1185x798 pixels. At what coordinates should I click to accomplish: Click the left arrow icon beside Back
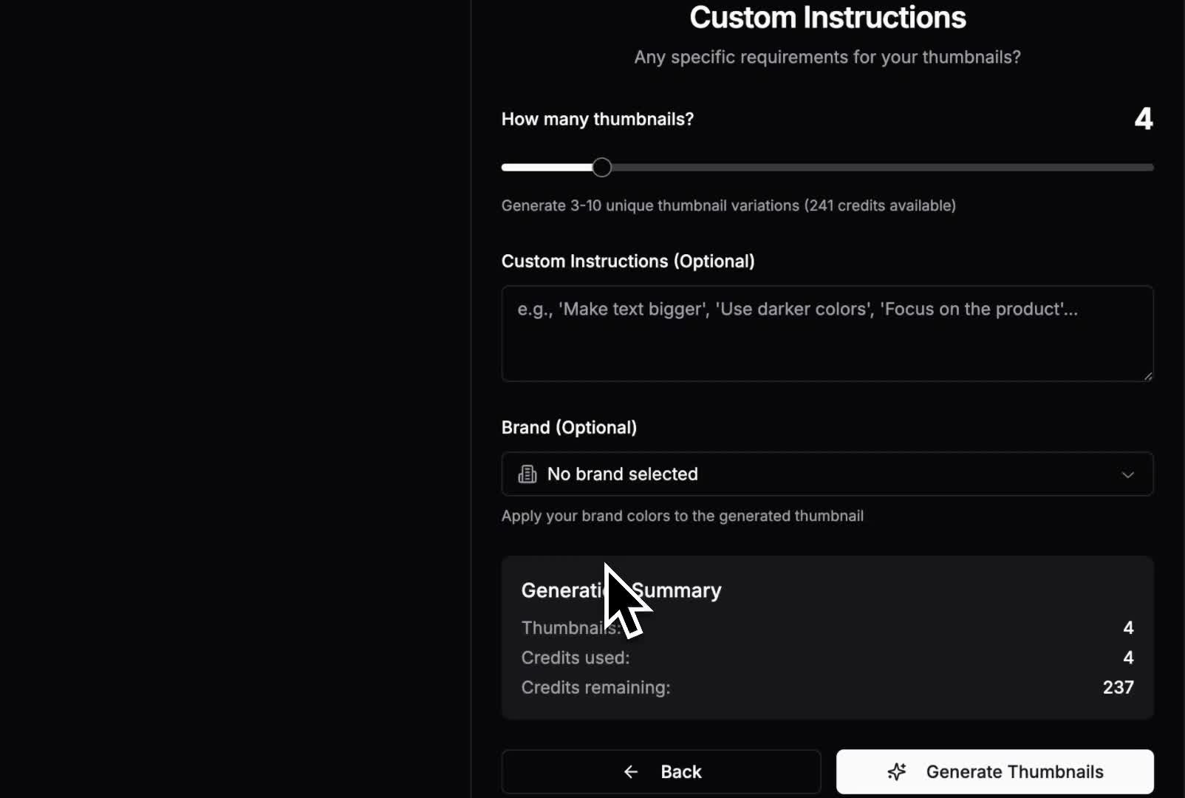click(631, 771)
